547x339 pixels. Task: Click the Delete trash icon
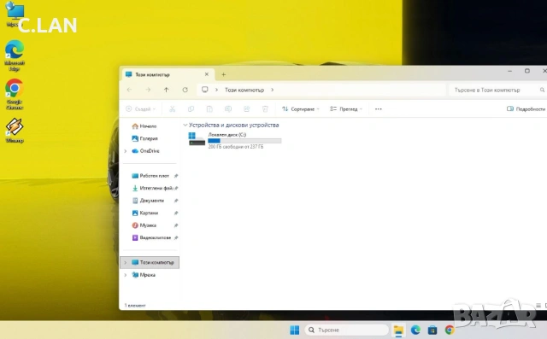tap(265, 109)
